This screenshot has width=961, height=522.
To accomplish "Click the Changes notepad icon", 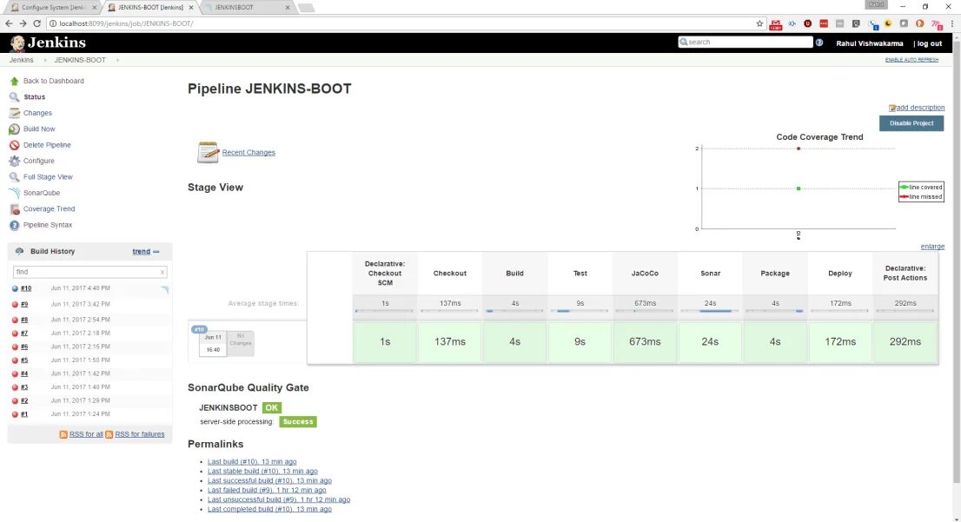I will click(x=14, y=113).
